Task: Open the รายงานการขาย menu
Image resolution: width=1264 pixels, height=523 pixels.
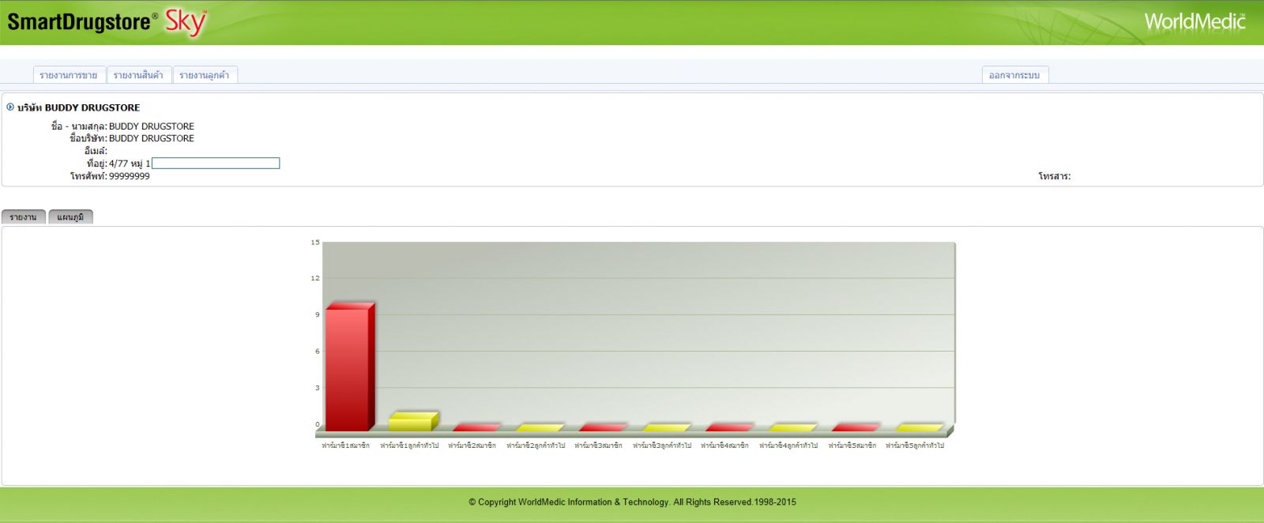Action: (69, 75)
